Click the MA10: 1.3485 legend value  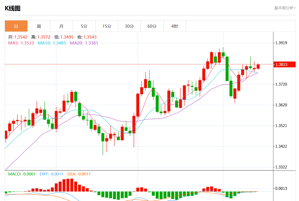tap(52, 43)
